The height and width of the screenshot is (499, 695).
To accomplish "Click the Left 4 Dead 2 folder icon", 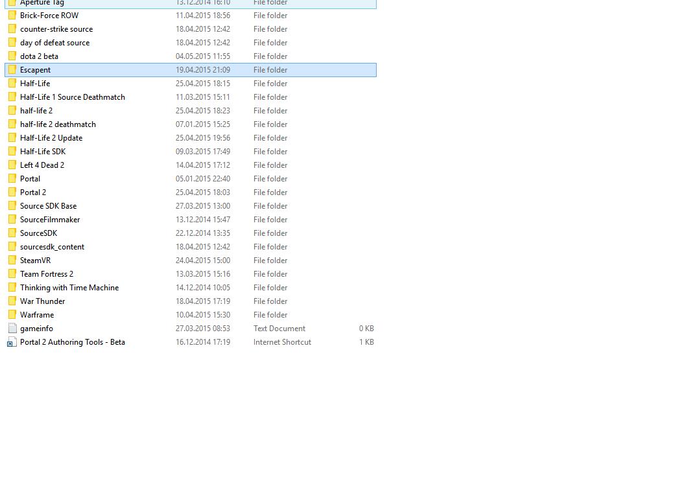I will pyautogui.click(x=12, y=165).
